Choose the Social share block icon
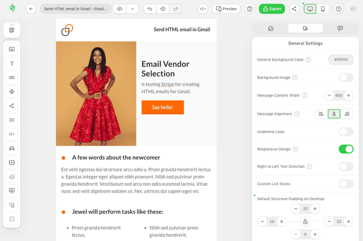 (x=12, y=105)
